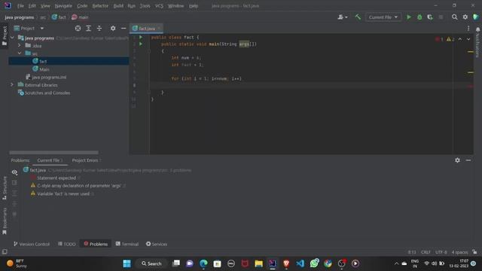Image resolution: width=482 pixels, height=271 pixels.
Task: Click the tool-window quick access icon at bottom-left corner
Action: click(5, 252)
